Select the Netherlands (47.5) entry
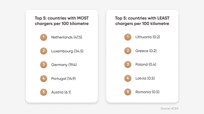Screen dimensions: 204x114 pyautogui.click(x=67, y=37)
